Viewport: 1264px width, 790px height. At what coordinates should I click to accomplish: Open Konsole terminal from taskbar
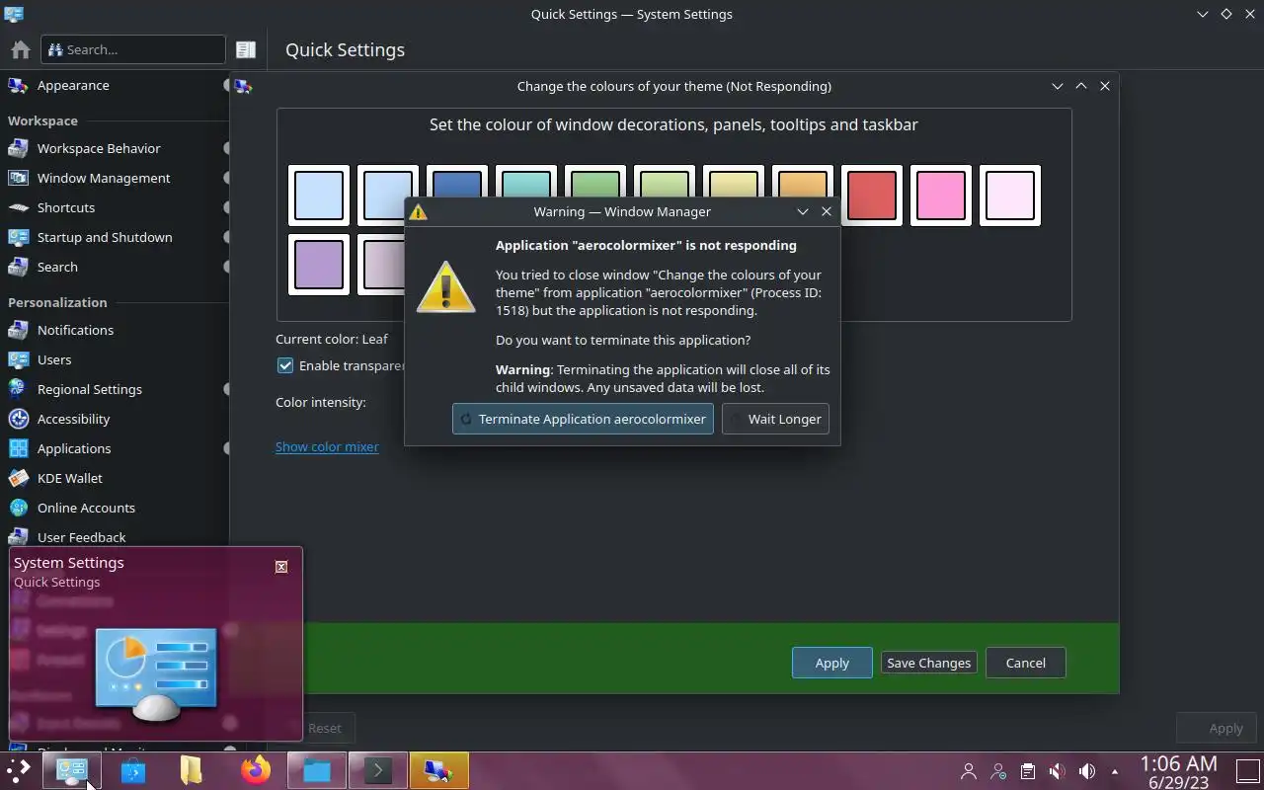click(x=378, y=770)
